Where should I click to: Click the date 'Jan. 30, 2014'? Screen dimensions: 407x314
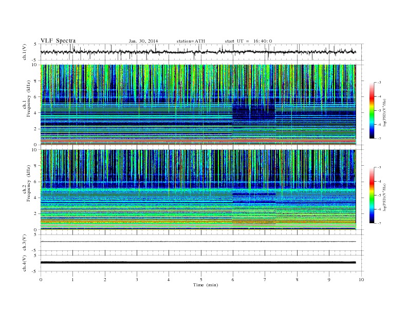point(143,41)
